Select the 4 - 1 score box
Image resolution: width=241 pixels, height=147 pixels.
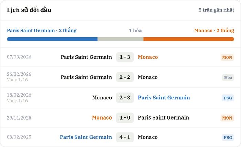click(125, 137)
